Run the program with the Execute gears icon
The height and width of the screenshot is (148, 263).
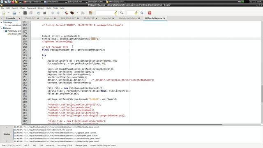click(x=83, y=13)
